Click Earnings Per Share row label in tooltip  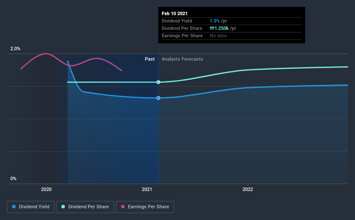point(182,36)
